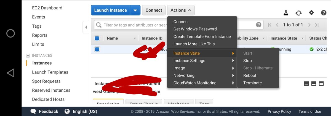Toggle the running instance row checkbox
The width and height of the screenshot is (331, 116).
click(97, 49)
